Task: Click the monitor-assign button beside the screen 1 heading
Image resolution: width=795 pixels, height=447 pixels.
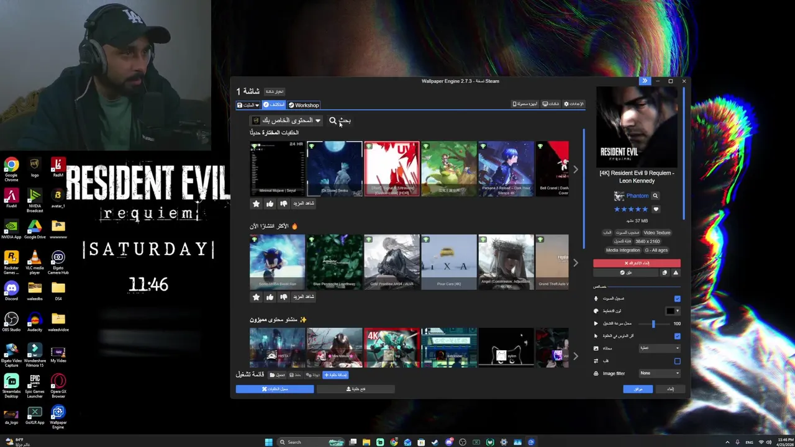Action: coord(274,91)
